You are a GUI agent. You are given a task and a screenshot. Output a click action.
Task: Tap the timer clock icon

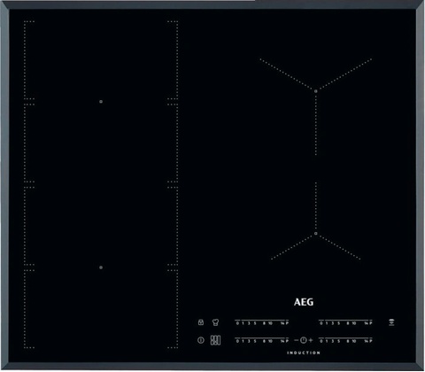[x=304, y=340]
